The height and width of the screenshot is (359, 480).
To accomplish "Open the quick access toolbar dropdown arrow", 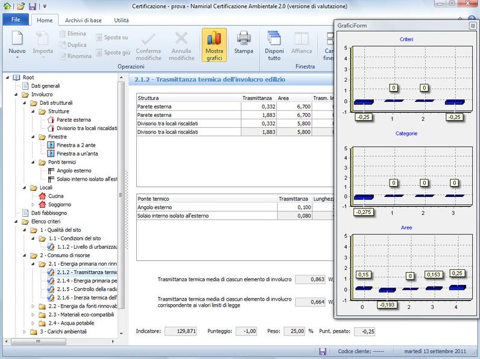I will click(44, 7).
